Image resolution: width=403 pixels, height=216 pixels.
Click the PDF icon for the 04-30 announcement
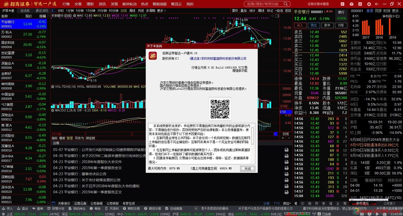[x=287, y=156]
